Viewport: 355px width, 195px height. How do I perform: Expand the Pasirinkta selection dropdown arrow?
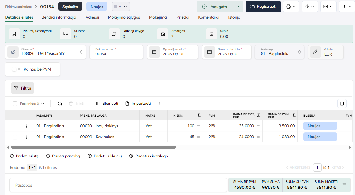[43, 104]
